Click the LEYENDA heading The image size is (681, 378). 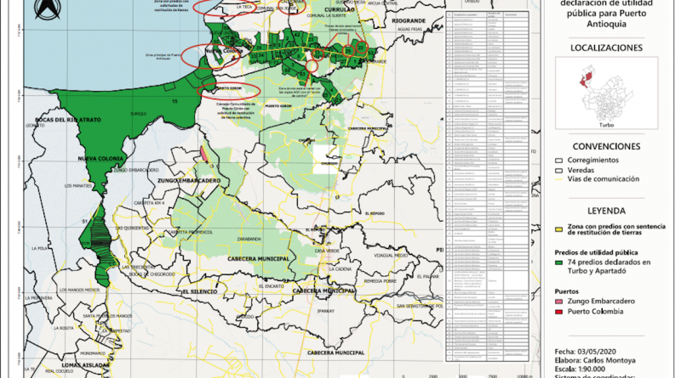607,211
